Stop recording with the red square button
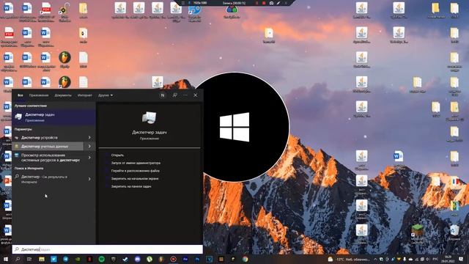Image resolution: width=469 pixels, height=264 pixels. [x=264, y=3]
